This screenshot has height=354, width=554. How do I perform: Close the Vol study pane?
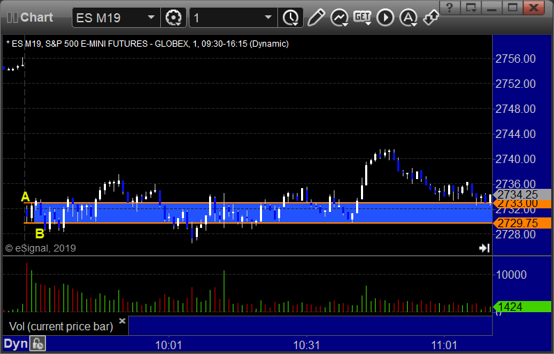click(122, 321)
